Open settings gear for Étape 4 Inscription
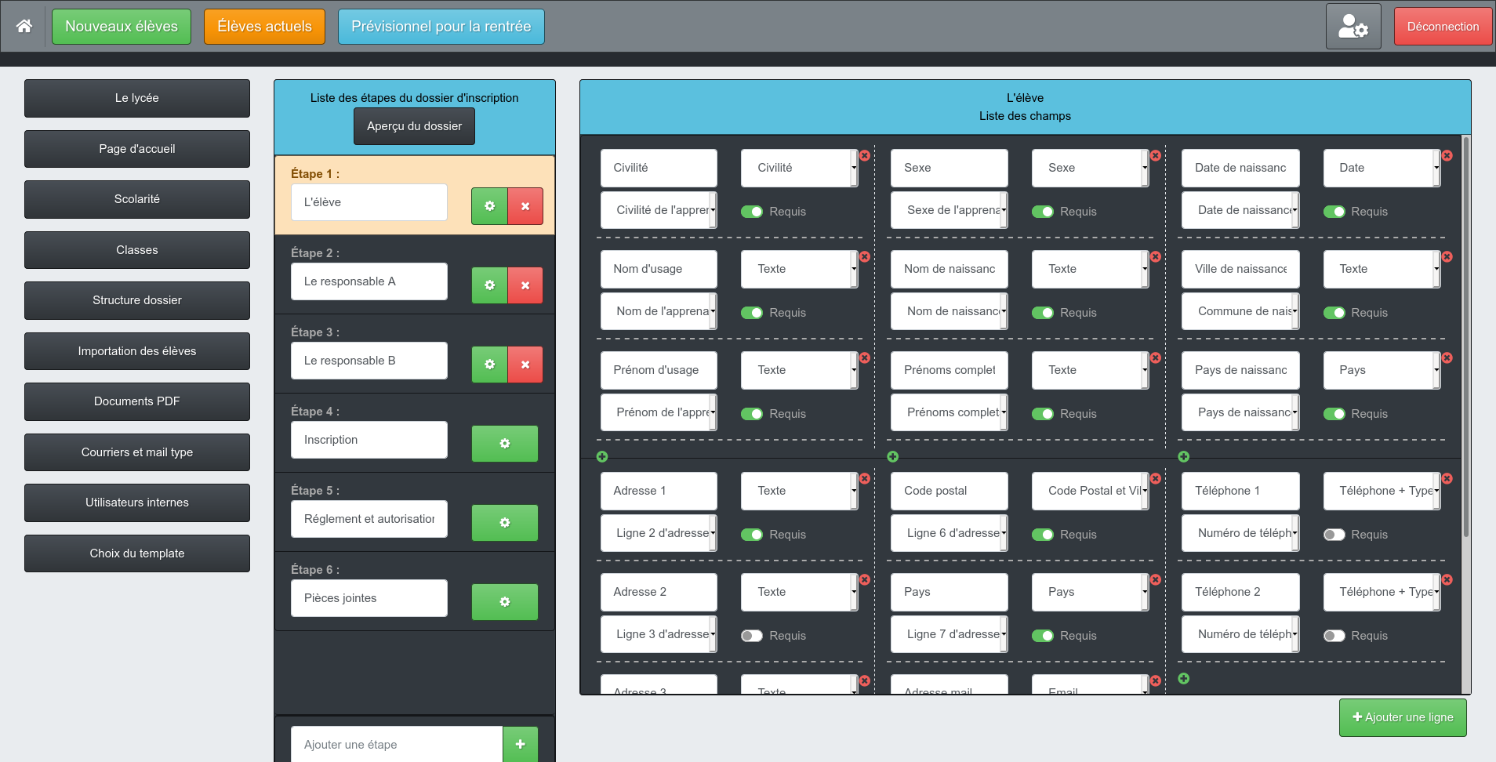 [505, 444]
